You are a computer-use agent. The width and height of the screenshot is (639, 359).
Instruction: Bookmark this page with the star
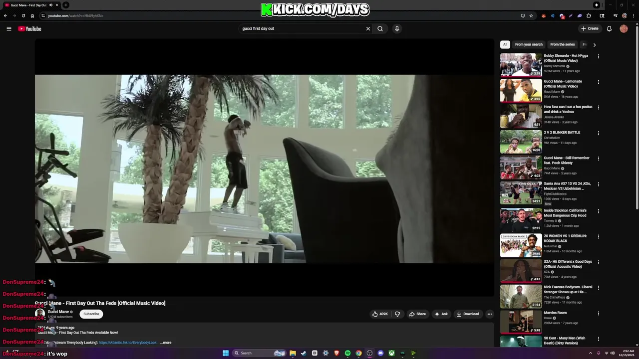[531, 15]
